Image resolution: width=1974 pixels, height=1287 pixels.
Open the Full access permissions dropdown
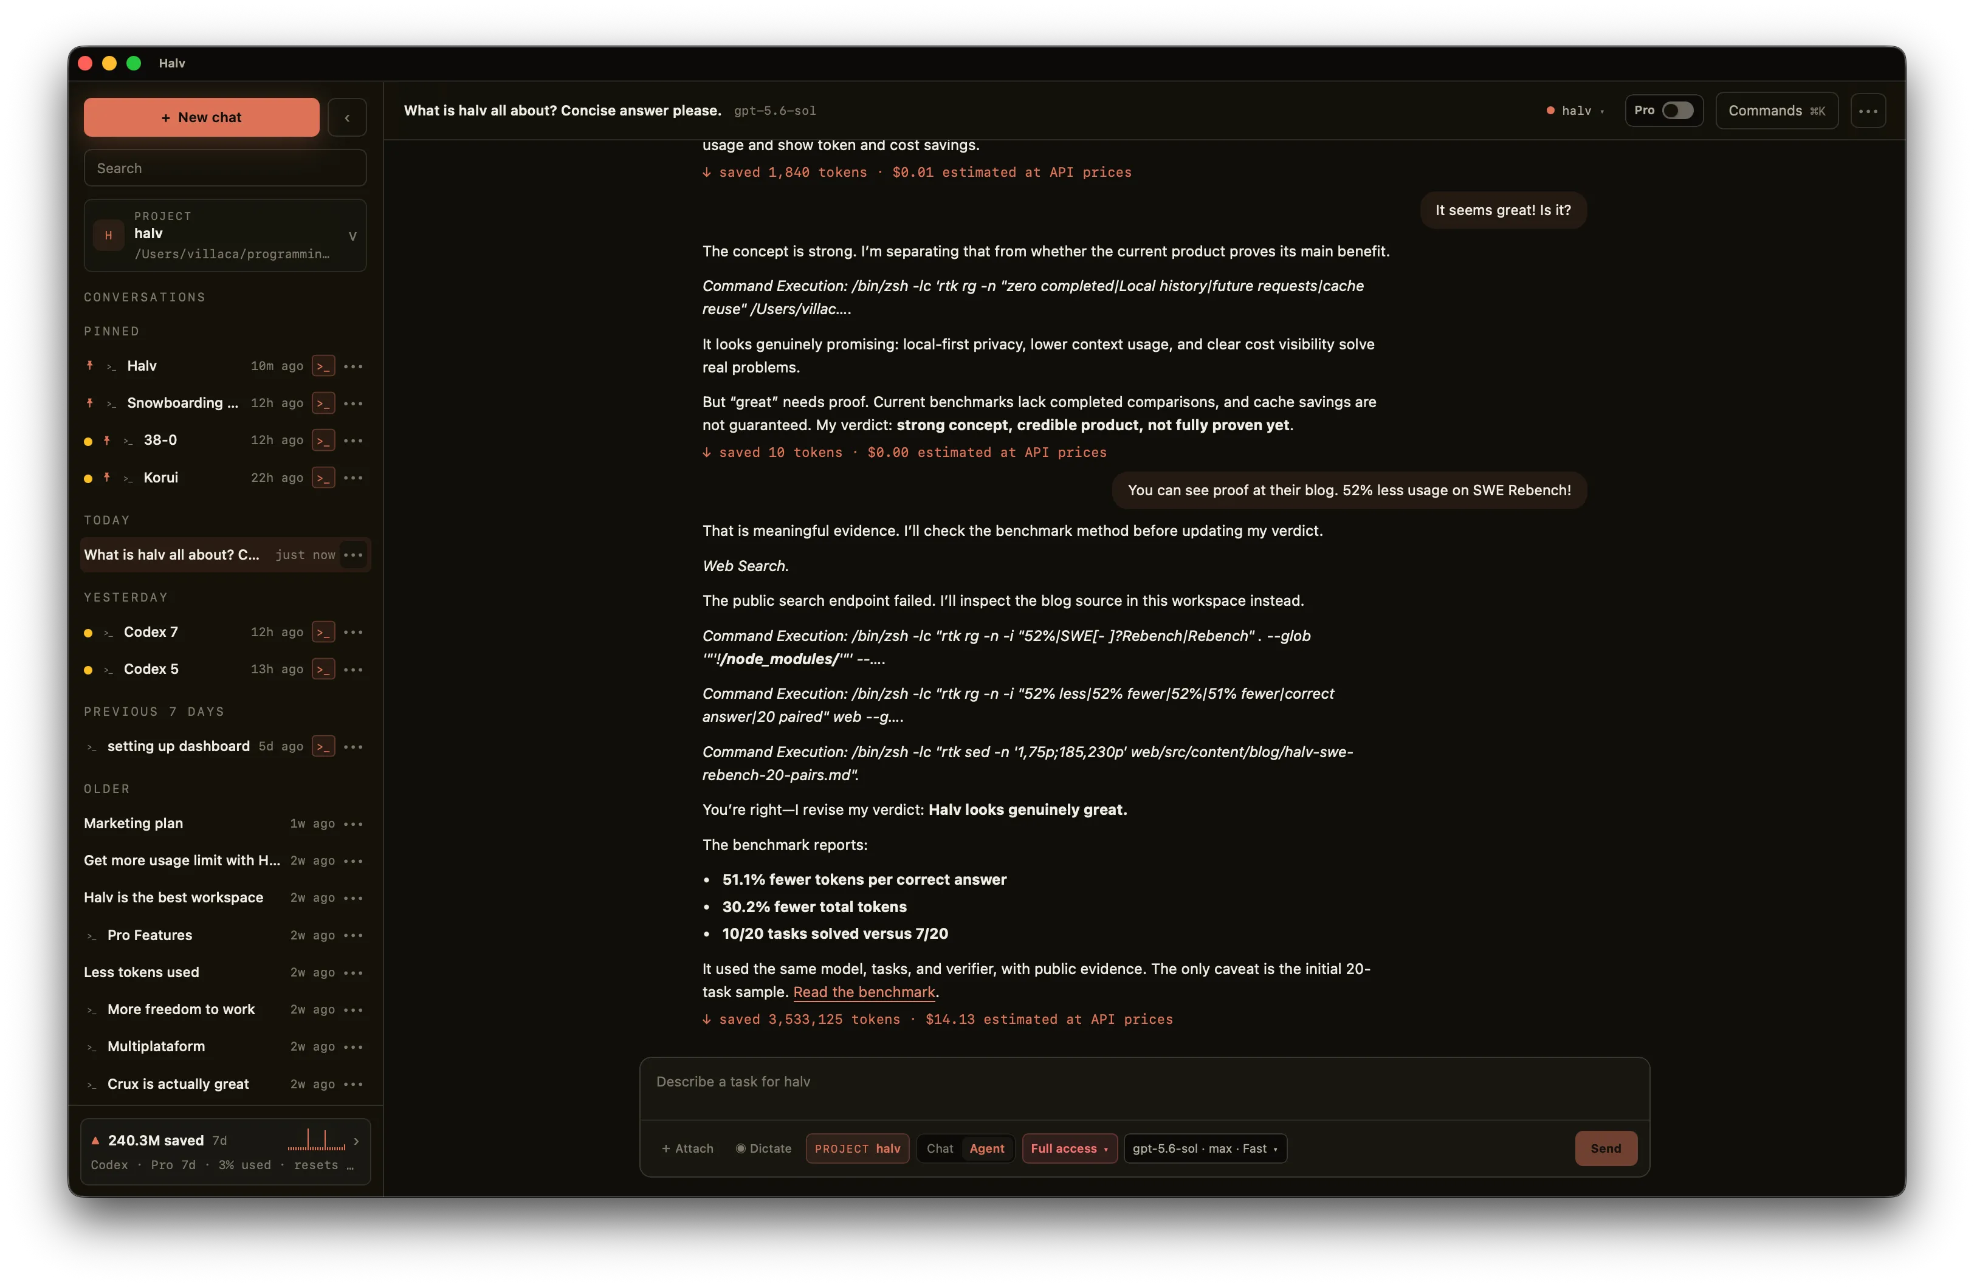1069,1148
